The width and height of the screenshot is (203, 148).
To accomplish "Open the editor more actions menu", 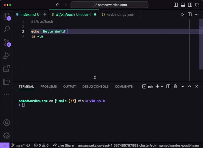I will 197,14.
